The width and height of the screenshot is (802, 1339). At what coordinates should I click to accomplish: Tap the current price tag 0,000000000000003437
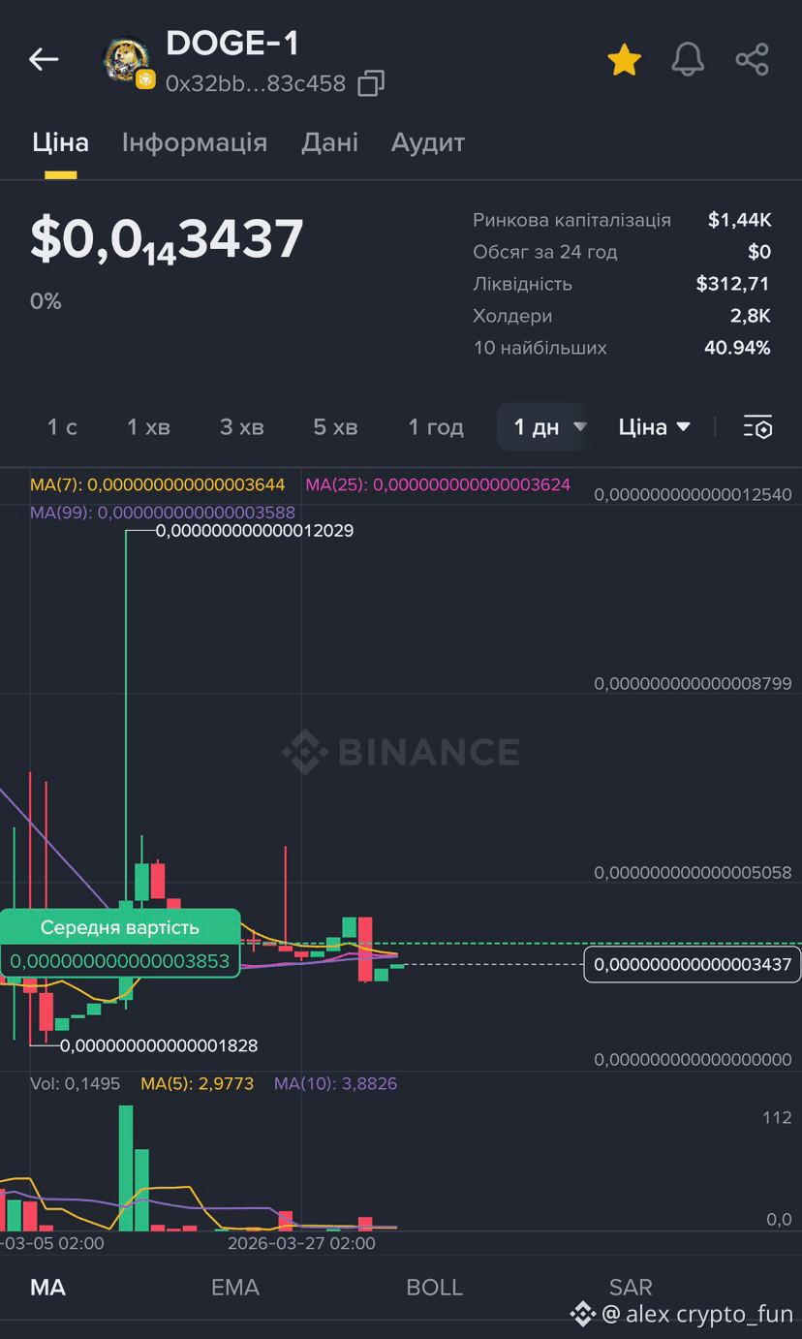point(693,964)
